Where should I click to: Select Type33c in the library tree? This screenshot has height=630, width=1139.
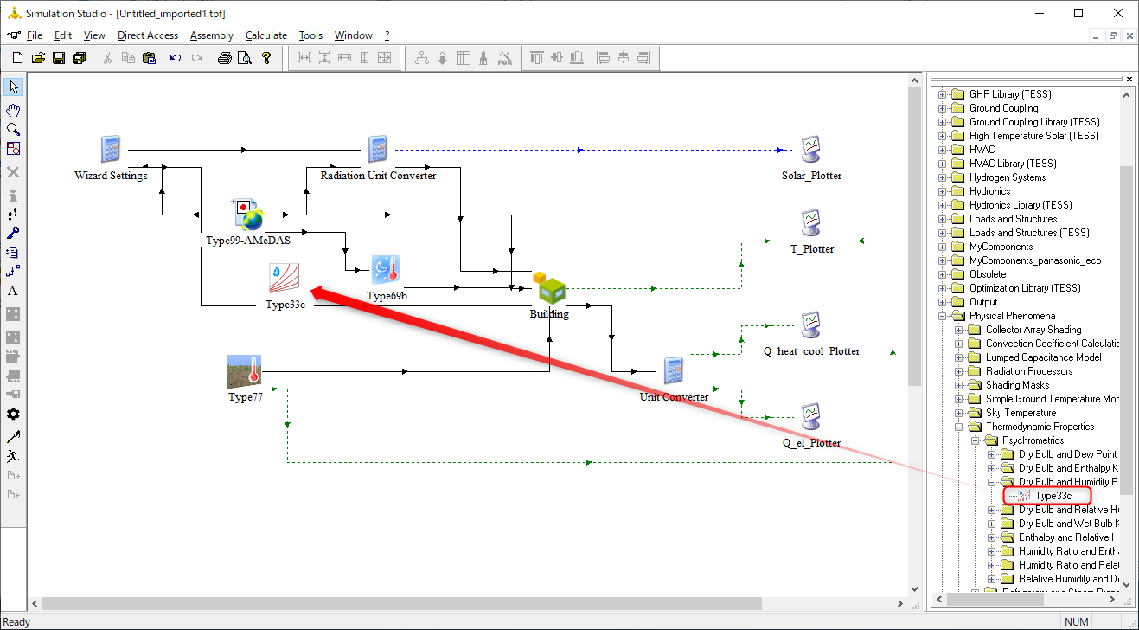1053,496
